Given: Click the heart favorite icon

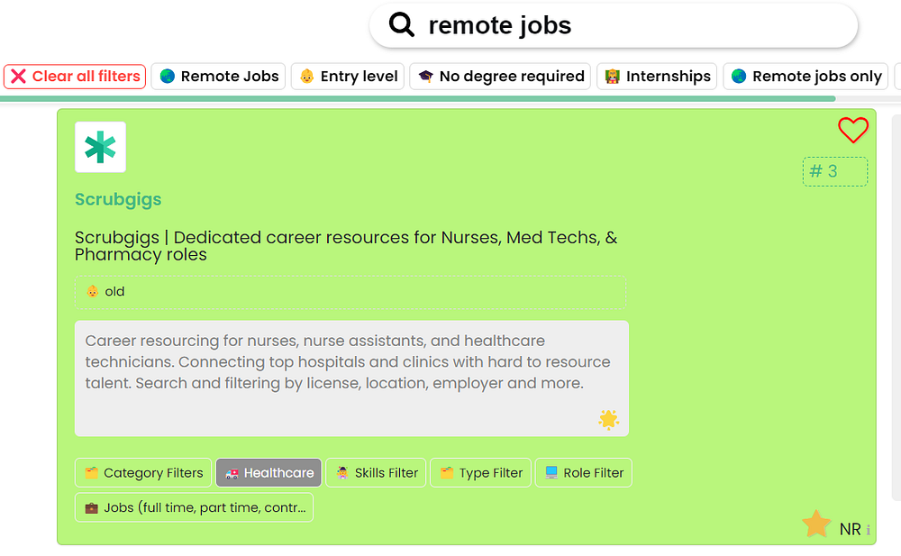Looking at the screenshot, I should (852, 131).
